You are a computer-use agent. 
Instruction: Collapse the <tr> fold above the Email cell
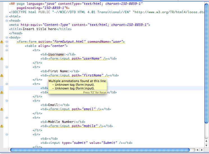[x=7, y=101]
